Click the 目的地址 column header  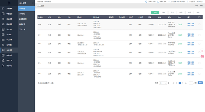pos(96,17)
